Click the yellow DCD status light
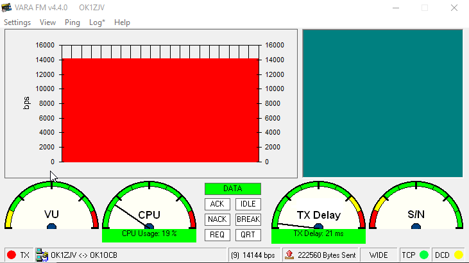Screen dimensions: 469x263 458,255
